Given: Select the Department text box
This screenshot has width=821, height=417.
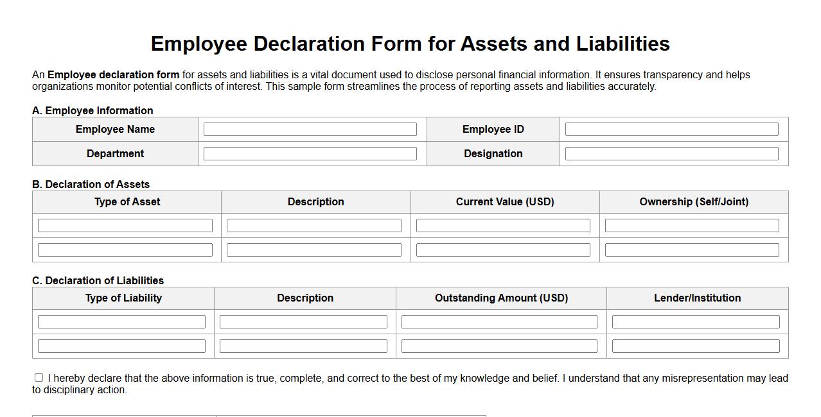Looking at the screenshot, I should [310, 153].
